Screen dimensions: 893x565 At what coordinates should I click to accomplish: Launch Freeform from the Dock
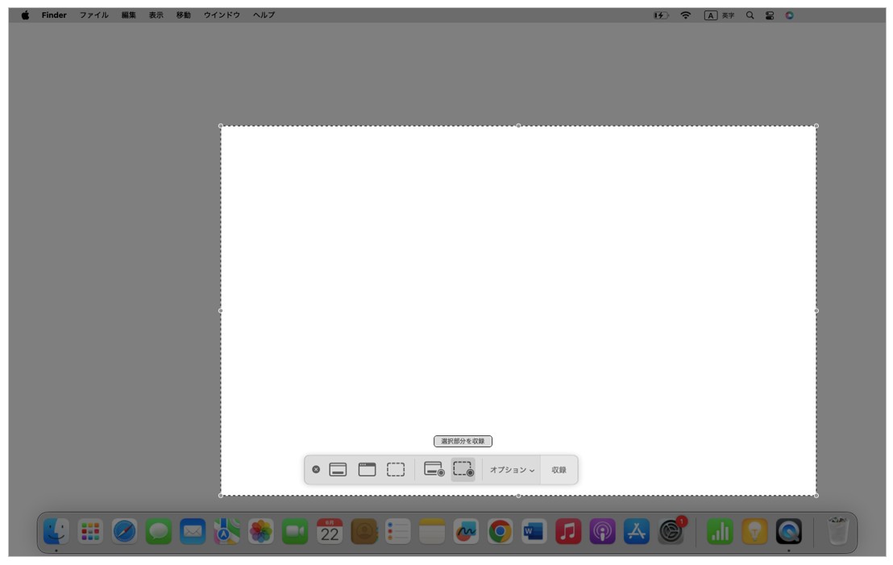(x=466, y=532)
